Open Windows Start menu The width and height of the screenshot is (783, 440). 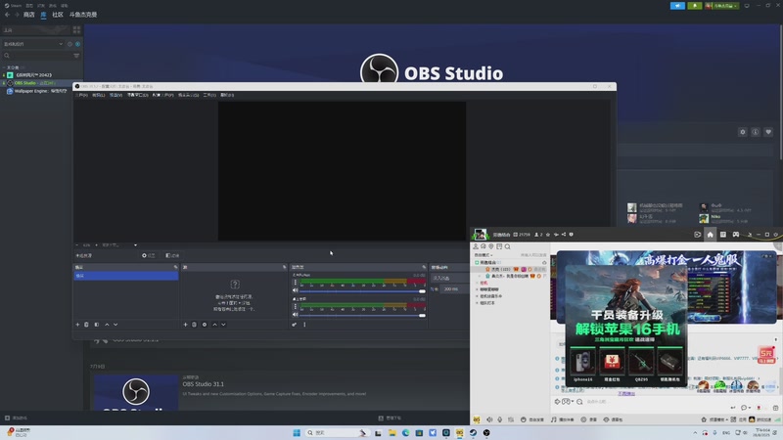pyautogui.click(x=297, y=432)
